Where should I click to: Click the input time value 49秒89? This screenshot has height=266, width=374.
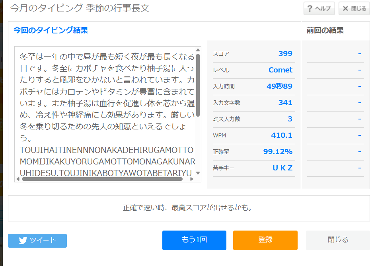tap(280, 86)
